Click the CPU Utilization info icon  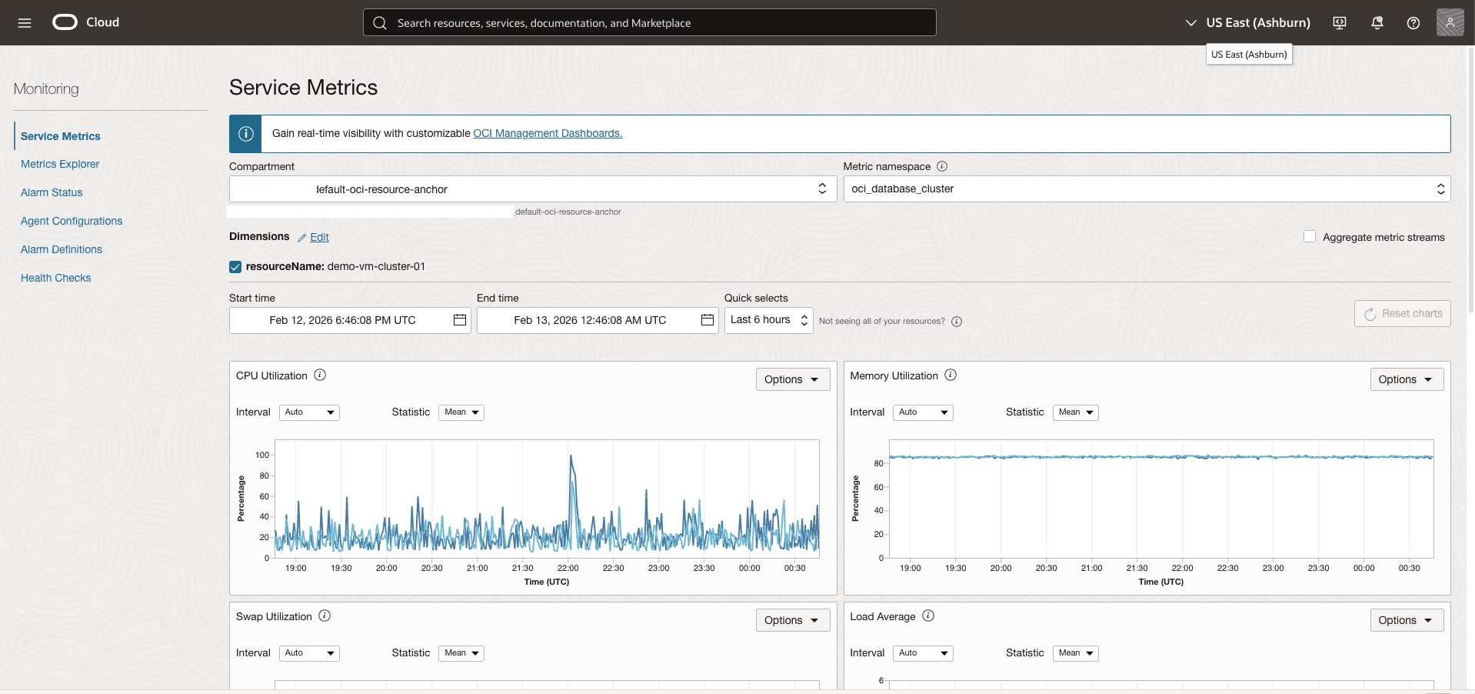(x=320, y=375)
